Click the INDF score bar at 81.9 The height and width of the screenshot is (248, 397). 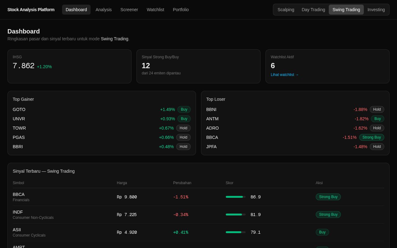point(236,215)
